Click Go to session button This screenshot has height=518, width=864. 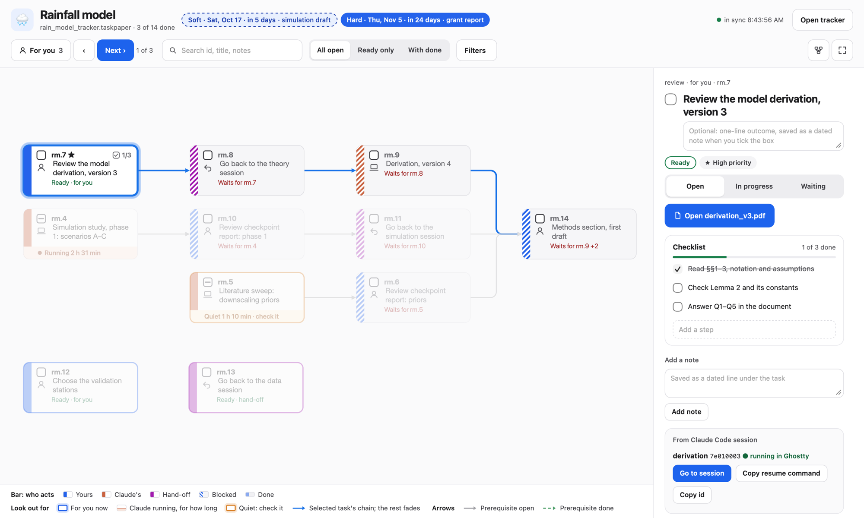tap(702, 473)
